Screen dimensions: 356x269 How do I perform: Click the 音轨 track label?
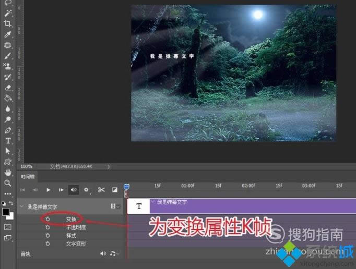pos(26,253)
